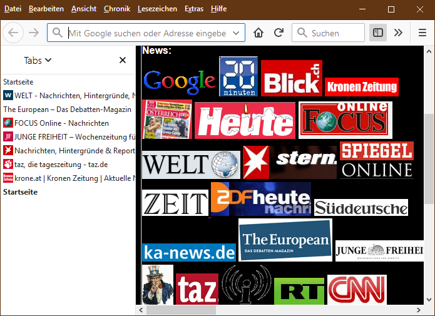Open the hamburger application menu
435x316 pixels.
coord(422,33)
